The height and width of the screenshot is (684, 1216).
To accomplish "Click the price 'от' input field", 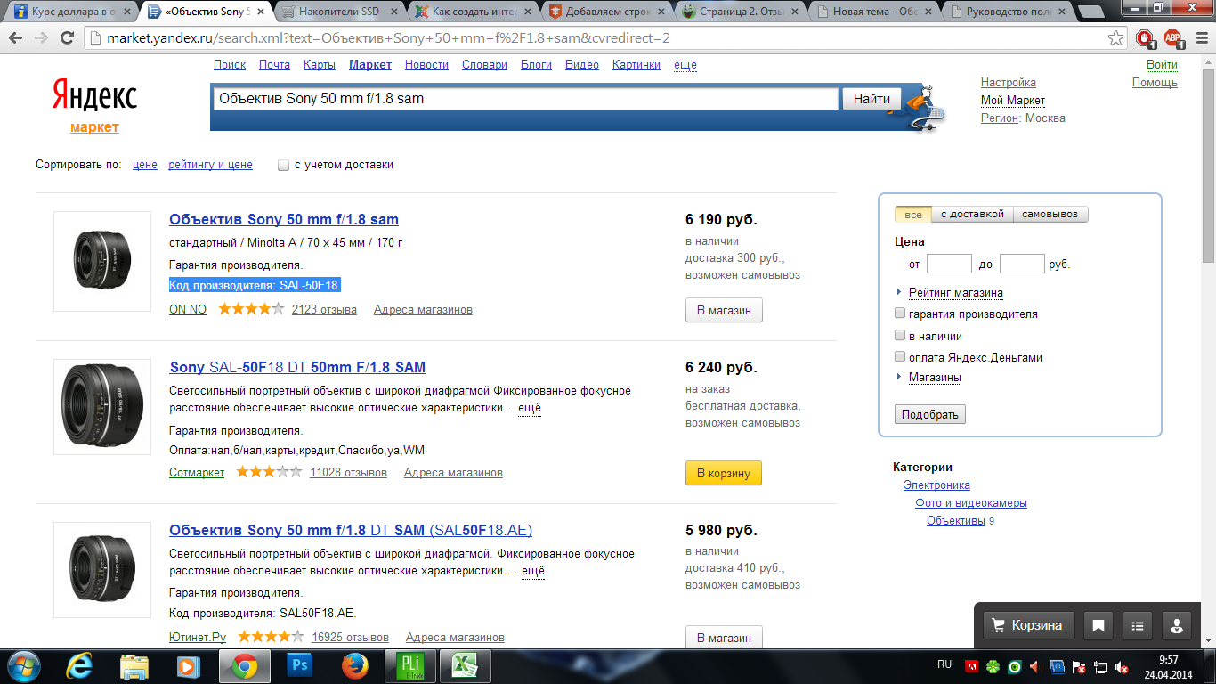I will tap(949, 264).
